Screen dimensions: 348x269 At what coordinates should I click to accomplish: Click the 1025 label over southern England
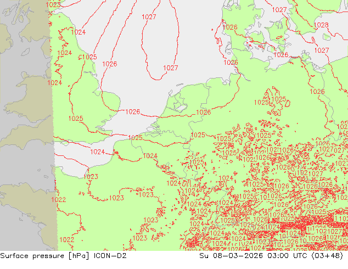76,119
